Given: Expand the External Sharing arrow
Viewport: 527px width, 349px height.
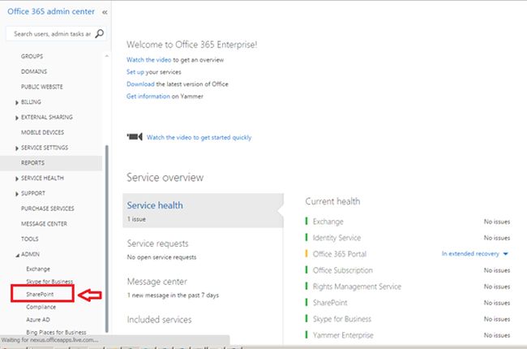Looking at the screenshot, I should [17, 118].
